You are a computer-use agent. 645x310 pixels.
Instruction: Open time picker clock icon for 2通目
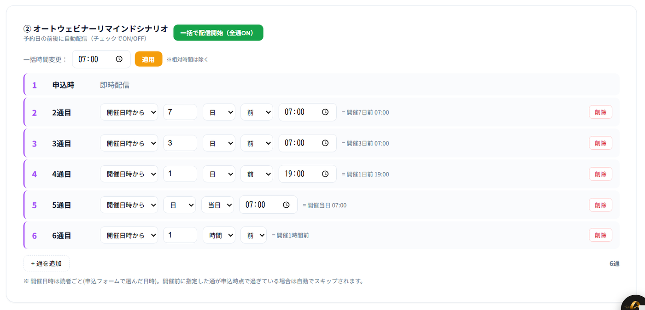325,112
